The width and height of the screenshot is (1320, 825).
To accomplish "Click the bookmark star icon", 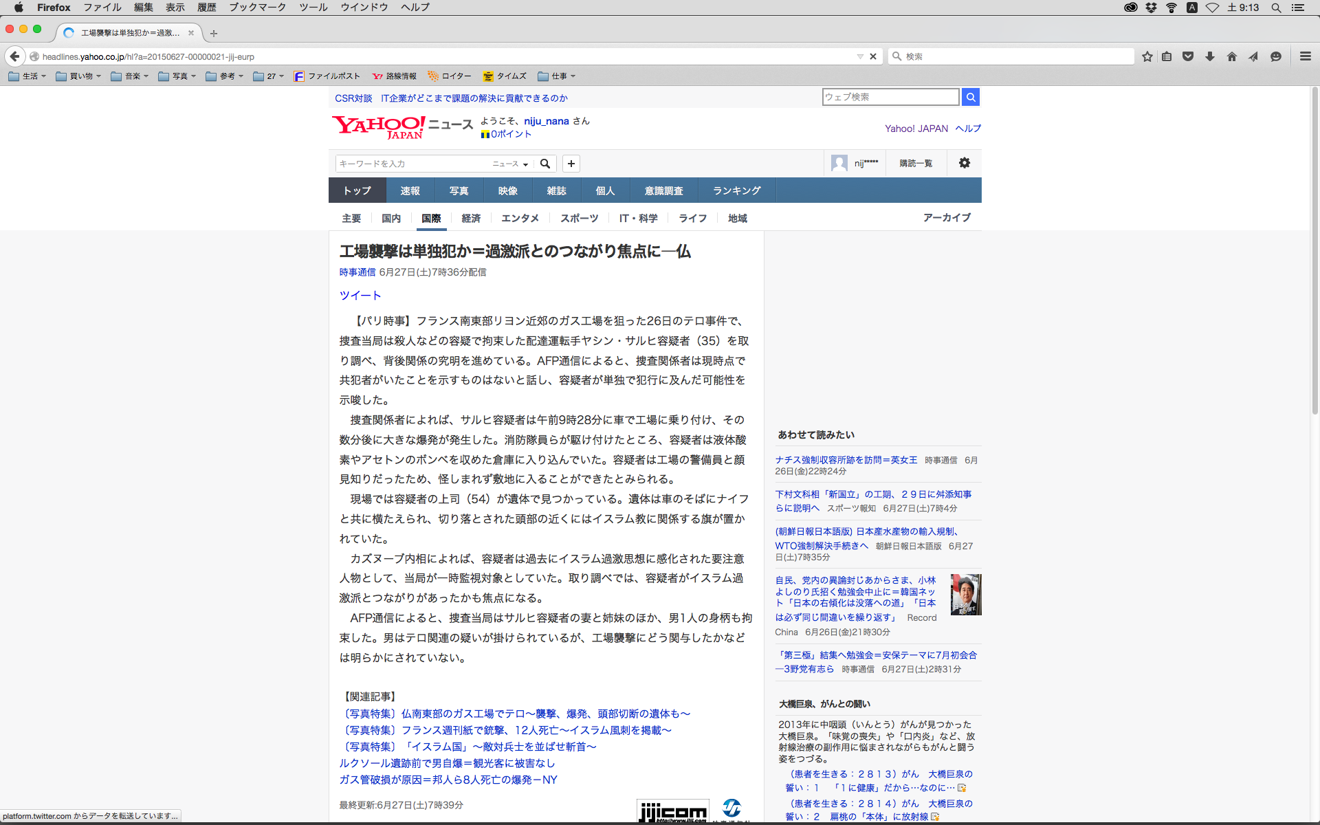I will 1147,56.
